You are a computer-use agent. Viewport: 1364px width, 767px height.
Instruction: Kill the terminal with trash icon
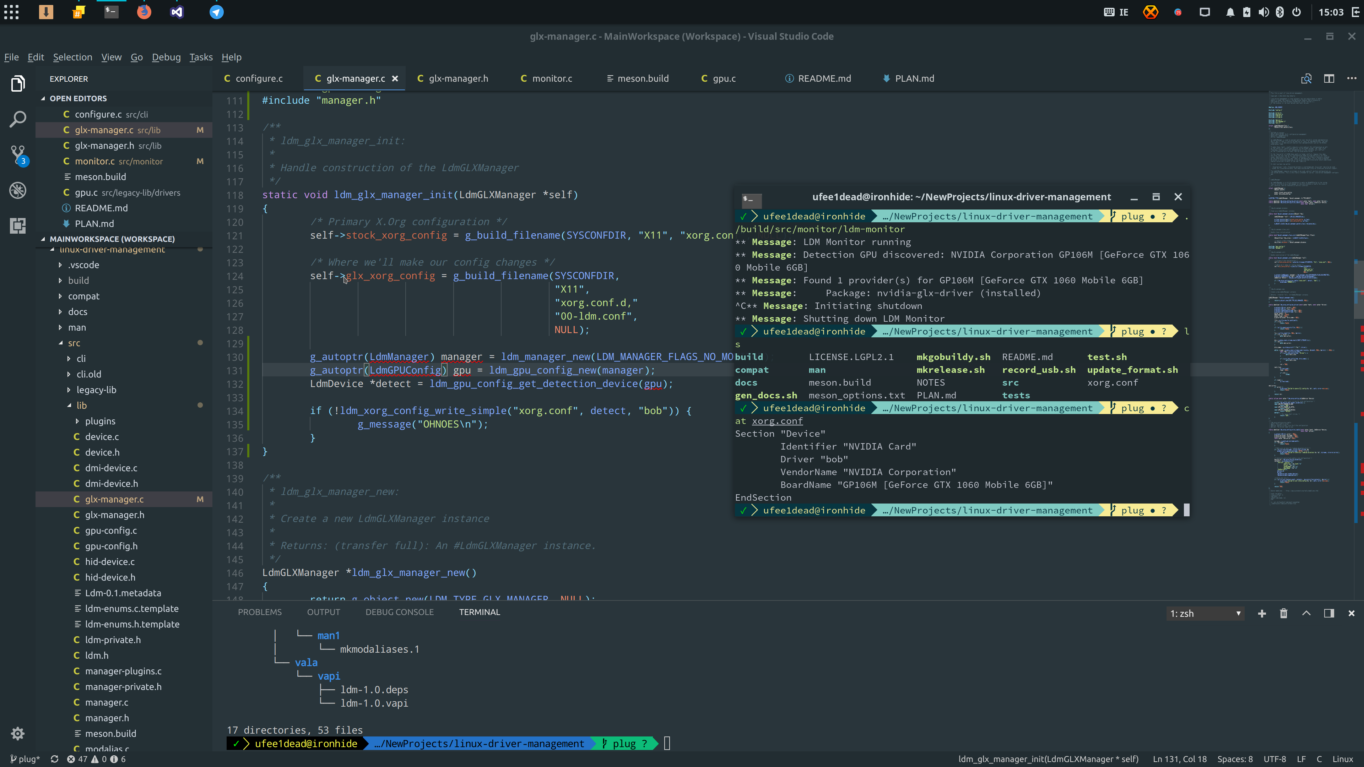point(1283,613)
